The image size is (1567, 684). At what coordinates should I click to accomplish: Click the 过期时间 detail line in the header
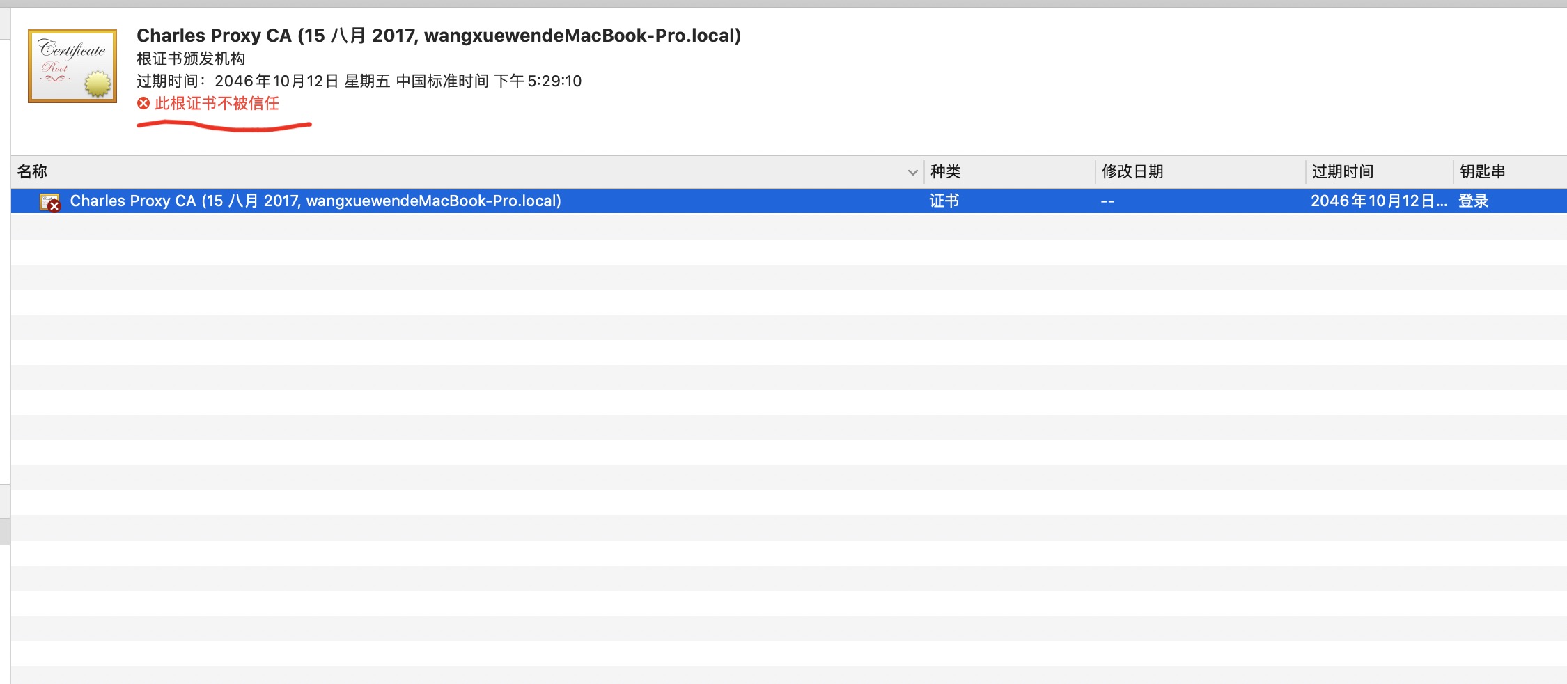359,81
